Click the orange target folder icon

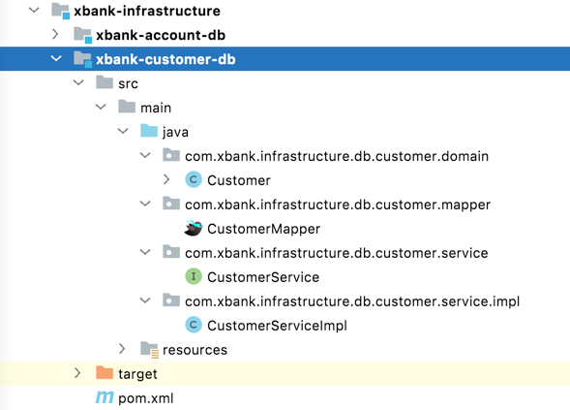pyautogui.click(x=105, y=373)
